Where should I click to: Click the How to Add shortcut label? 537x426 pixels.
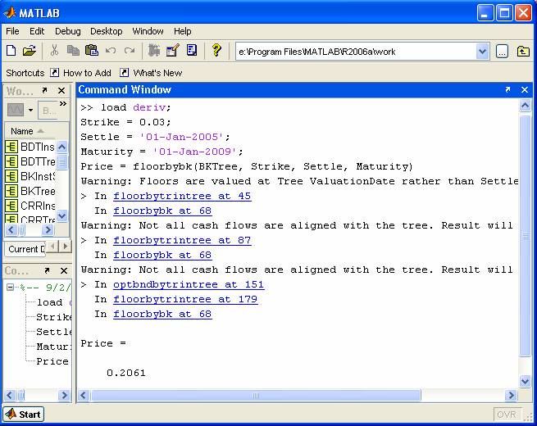87,73
